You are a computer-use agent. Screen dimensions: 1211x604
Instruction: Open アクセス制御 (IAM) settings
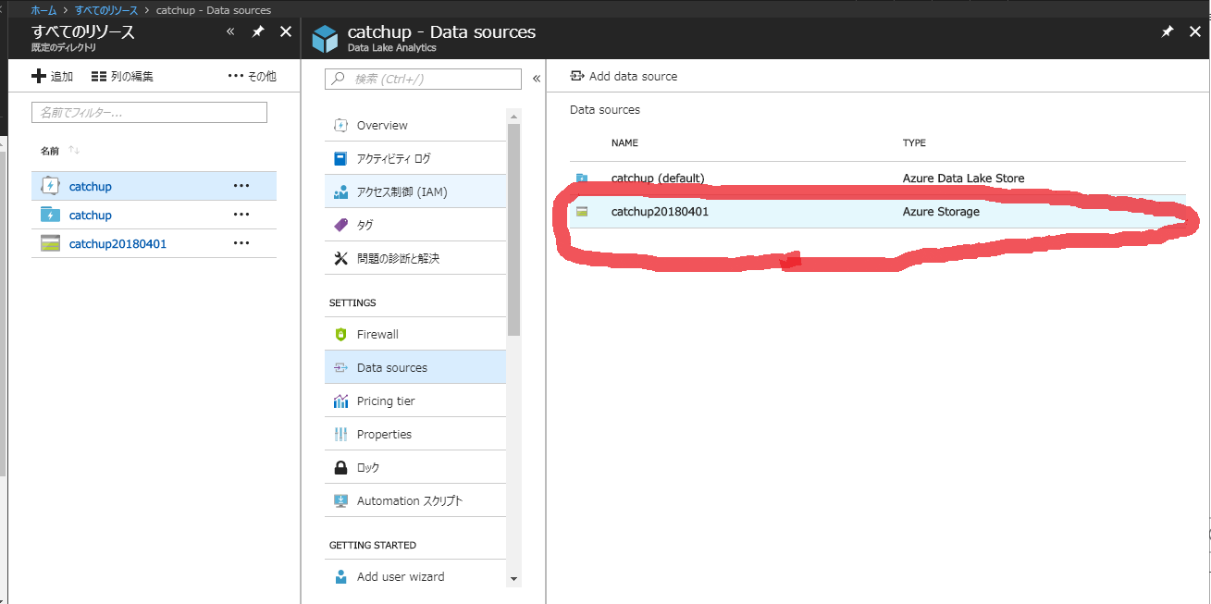403,191
